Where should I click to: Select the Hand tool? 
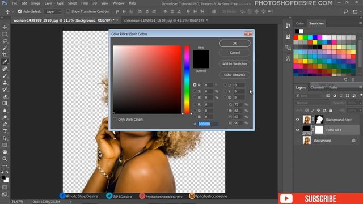[5, 152]
